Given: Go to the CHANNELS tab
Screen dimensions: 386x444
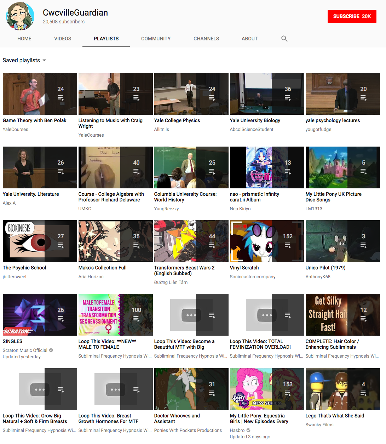Looking at the screenshot, I should pos(206,39).
